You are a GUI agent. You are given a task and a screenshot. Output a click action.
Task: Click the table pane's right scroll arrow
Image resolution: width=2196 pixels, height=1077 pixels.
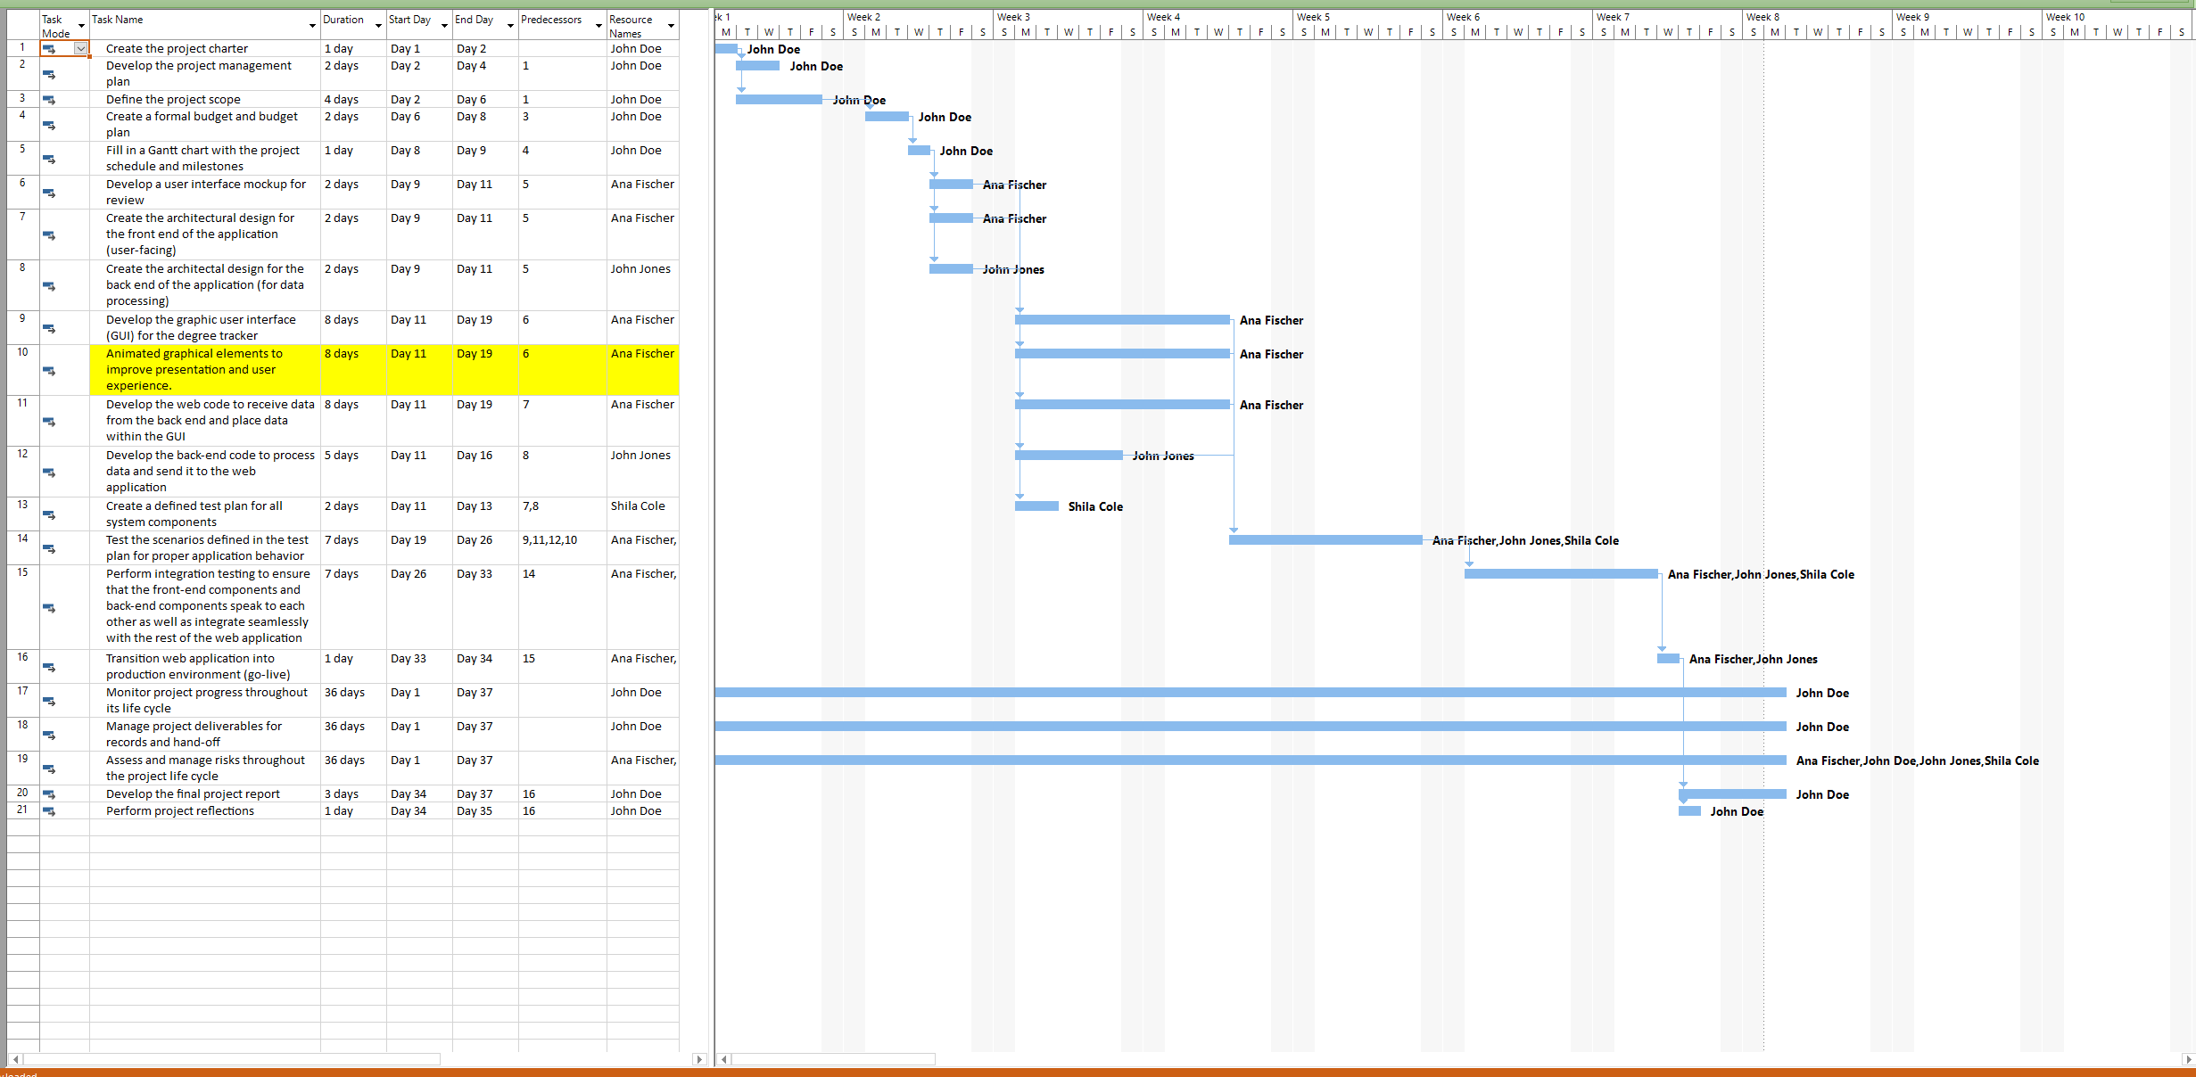[699, 1059]
